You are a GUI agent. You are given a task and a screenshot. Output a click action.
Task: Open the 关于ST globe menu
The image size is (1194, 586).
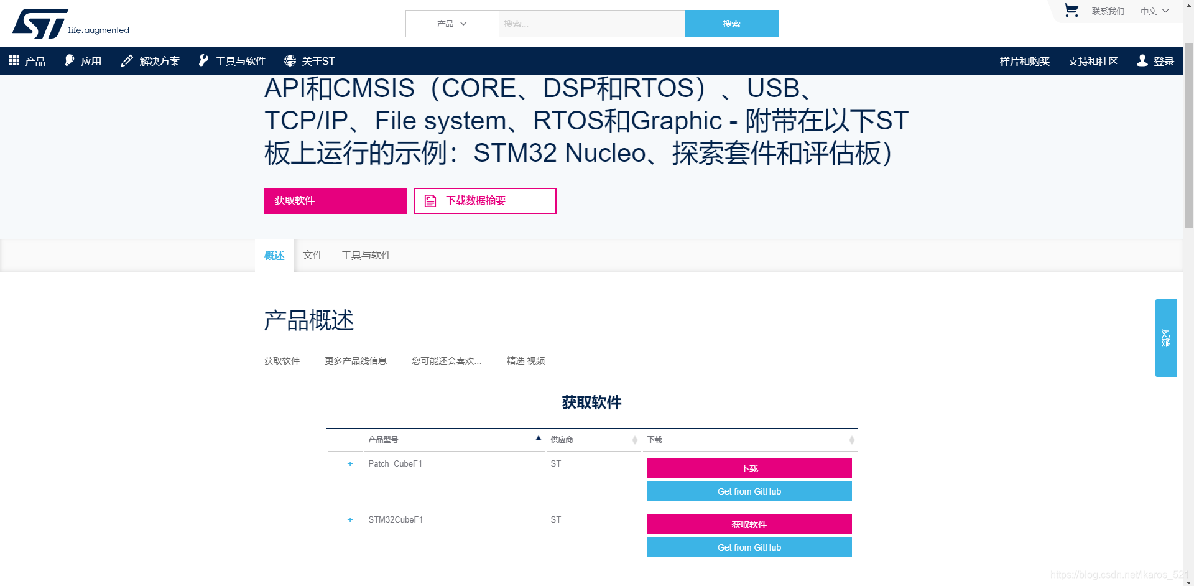click(x=310, y=61)
